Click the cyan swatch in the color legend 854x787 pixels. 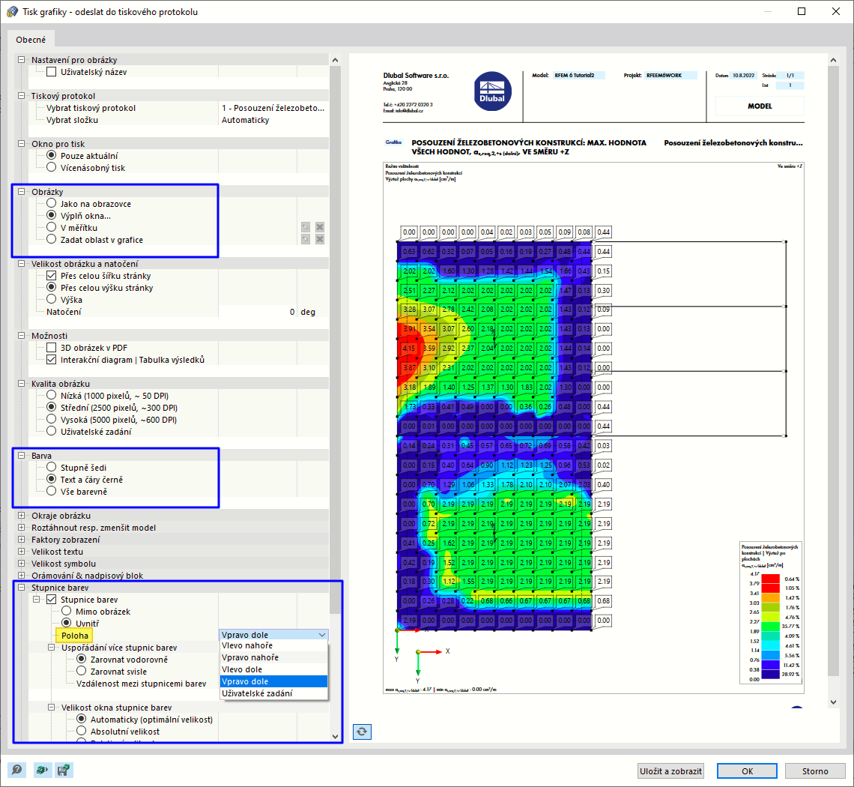point(770,646)
